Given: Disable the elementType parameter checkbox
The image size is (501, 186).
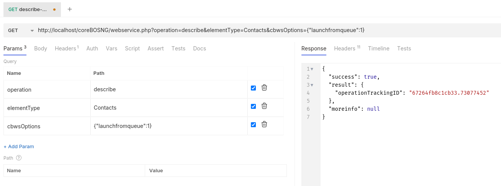Looking at the screenshot, I should (253, 107).
